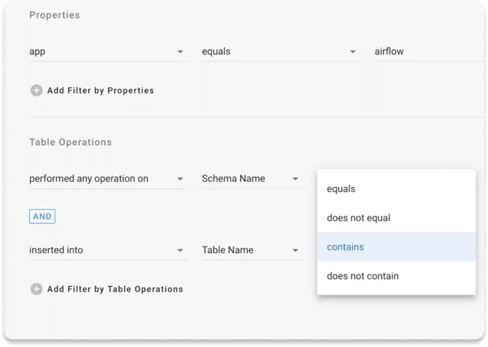The width and height of the screenshot is (488, 347).
Task: Click 'Add Filter by Table Operations' text
Action: [115, 289]
